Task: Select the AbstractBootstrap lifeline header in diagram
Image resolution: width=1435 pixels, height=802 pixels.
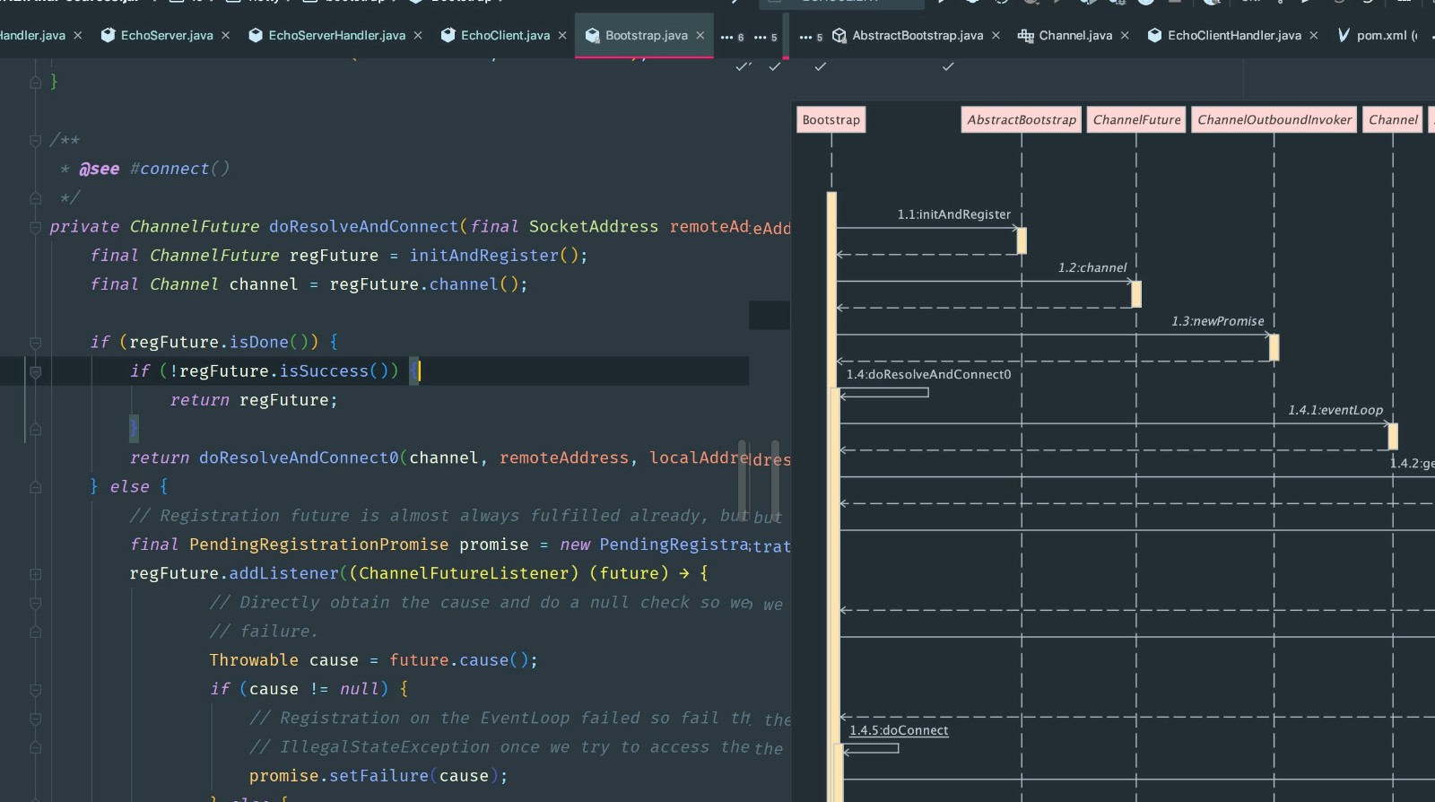Action: 1021,120
